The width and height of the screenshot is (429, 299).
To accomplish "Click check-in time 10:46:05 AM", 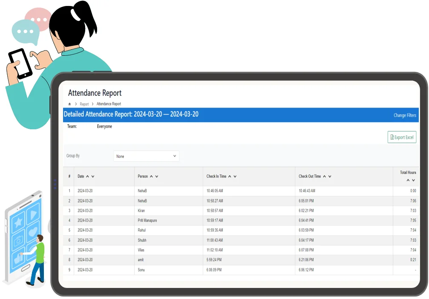I will coord(215,191).
